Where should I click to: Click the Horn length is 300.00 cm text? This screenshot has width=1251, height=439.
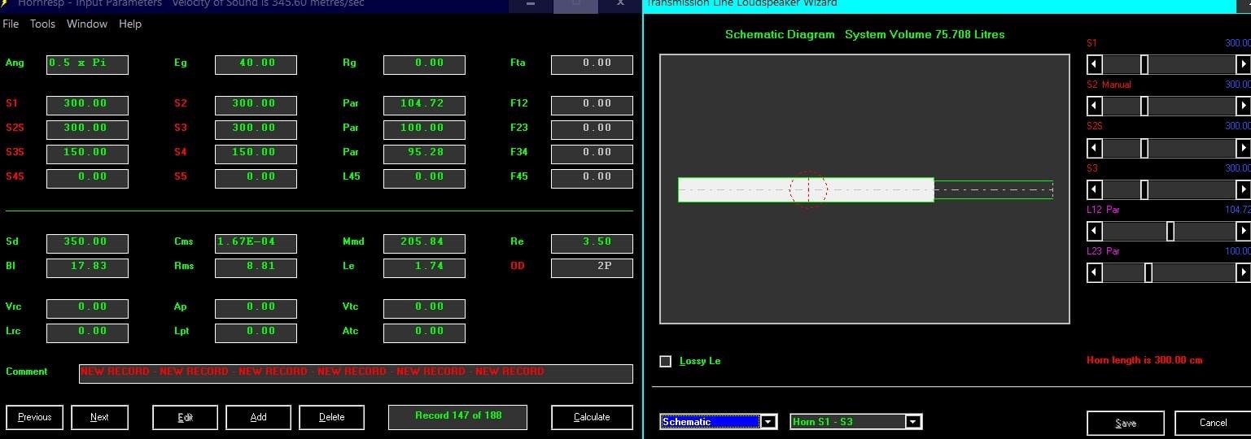tap(1144, 360)
